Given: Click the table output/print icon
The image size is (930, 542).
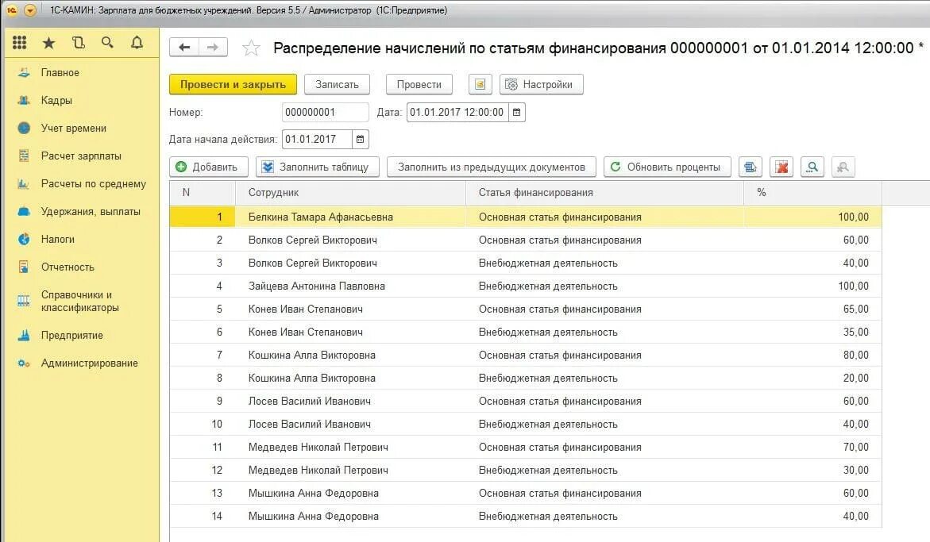Looking at the screenshot, I should point(749,167).
